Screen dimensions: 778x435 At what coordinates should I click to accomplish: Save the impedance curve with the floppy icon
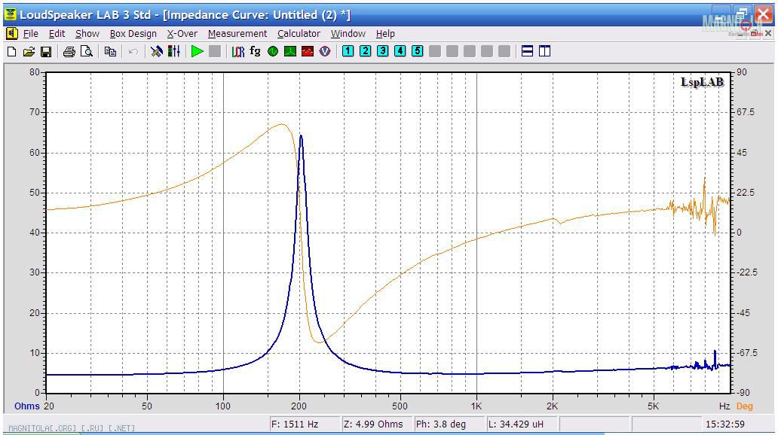[46, 51]
